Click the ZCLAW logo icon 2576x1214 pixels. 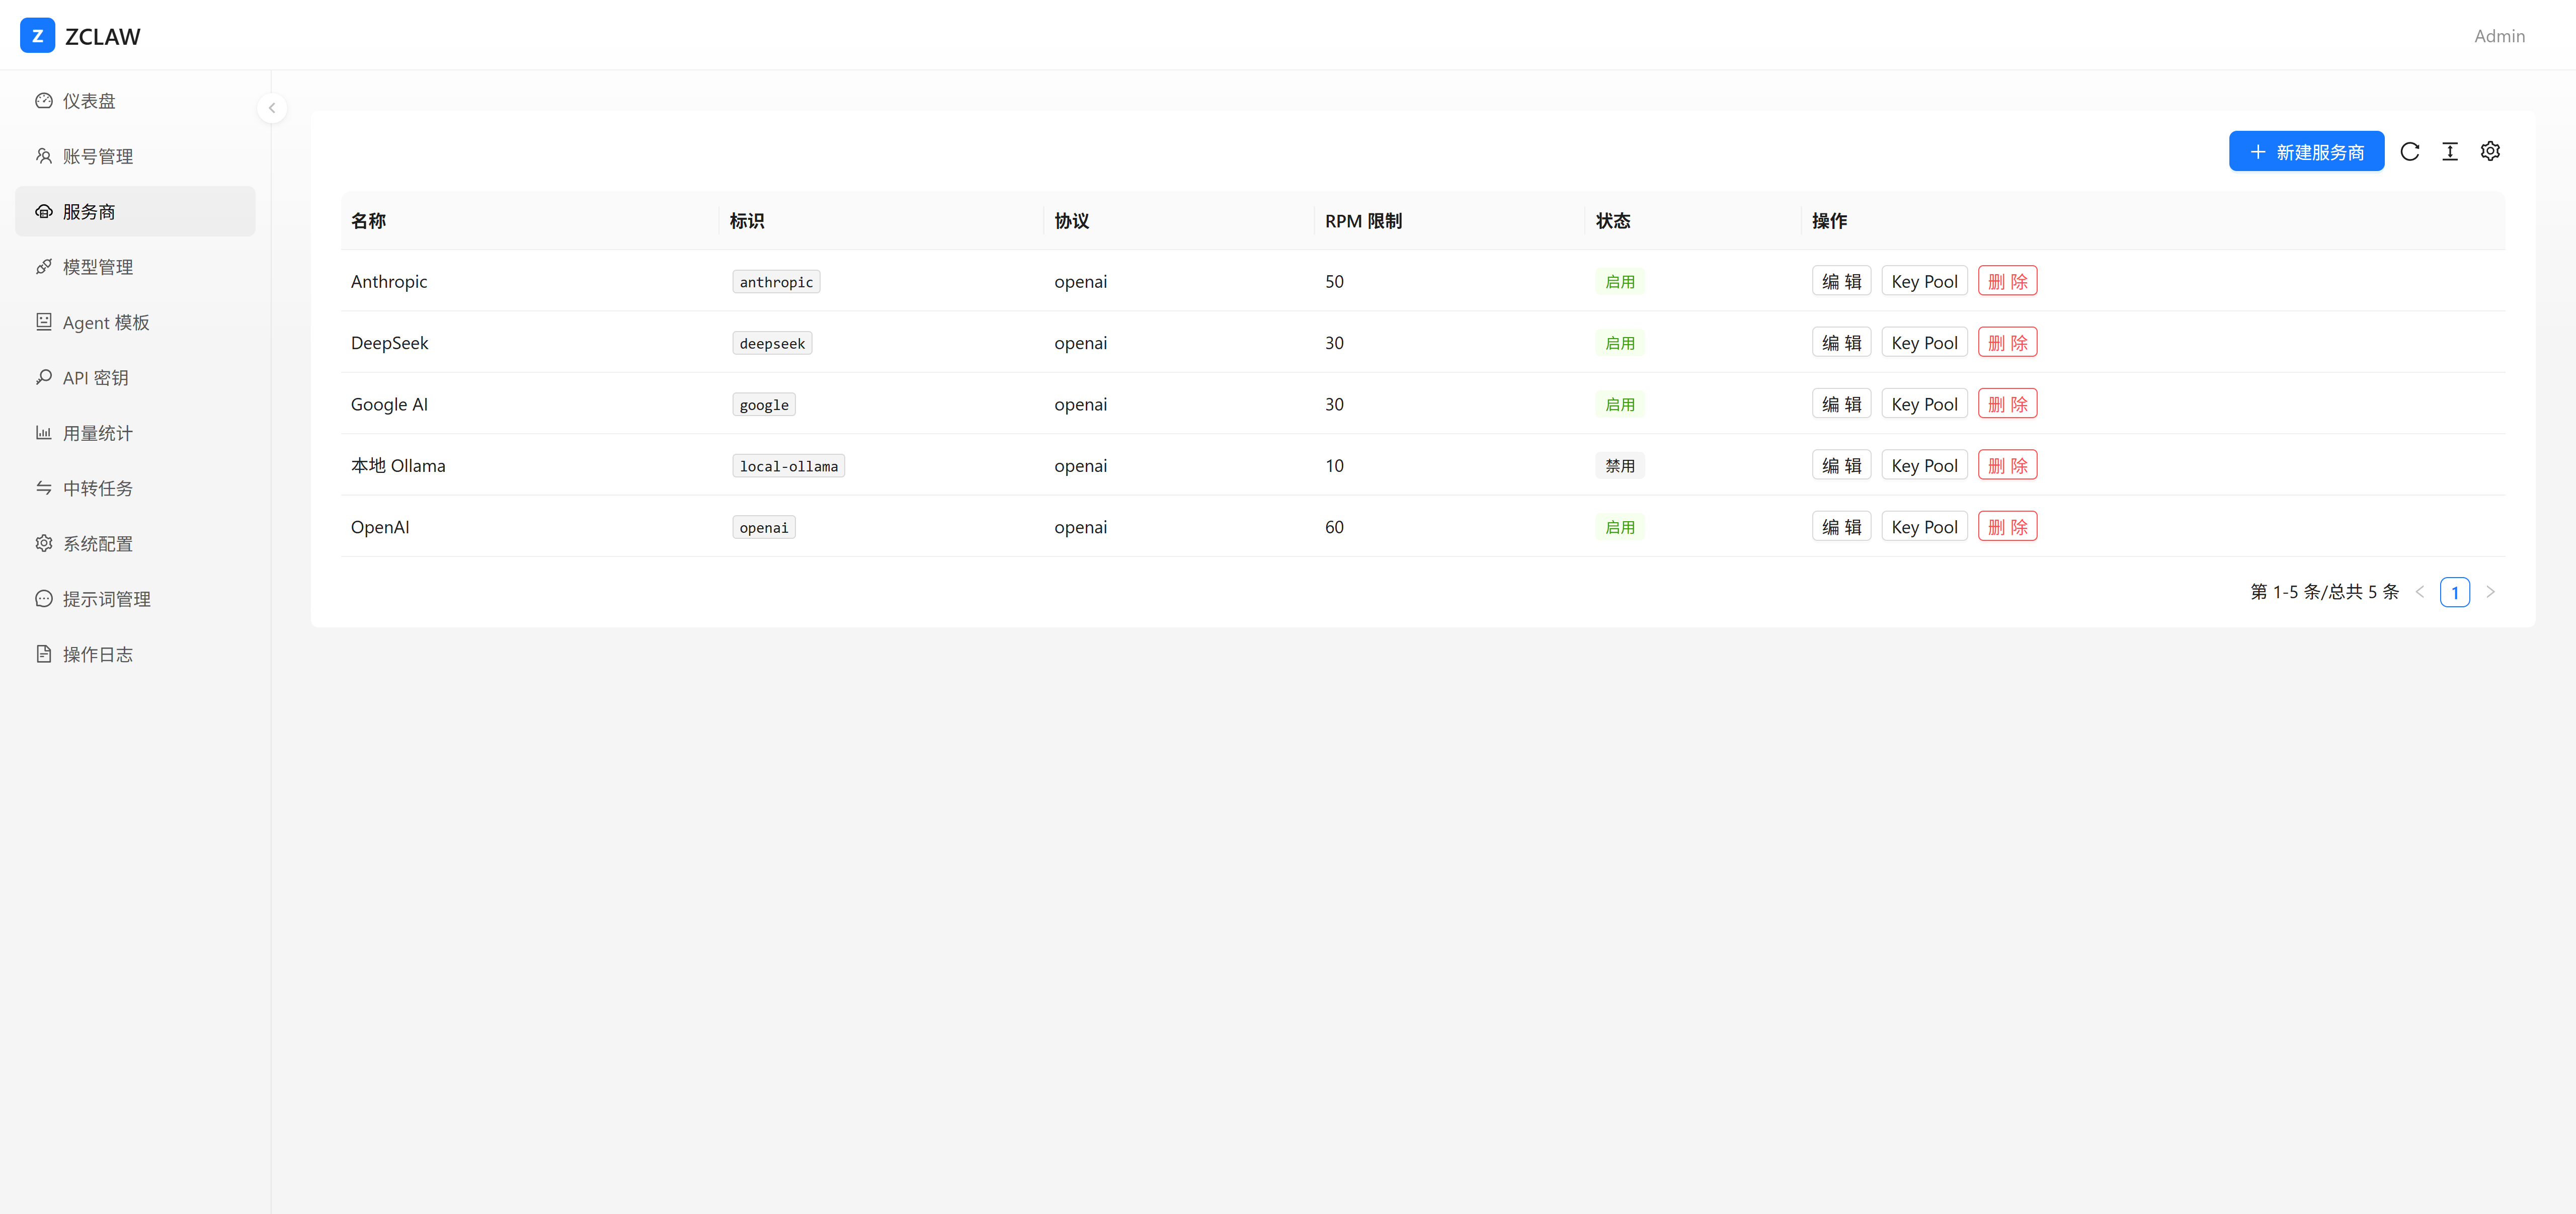[37, 36]
